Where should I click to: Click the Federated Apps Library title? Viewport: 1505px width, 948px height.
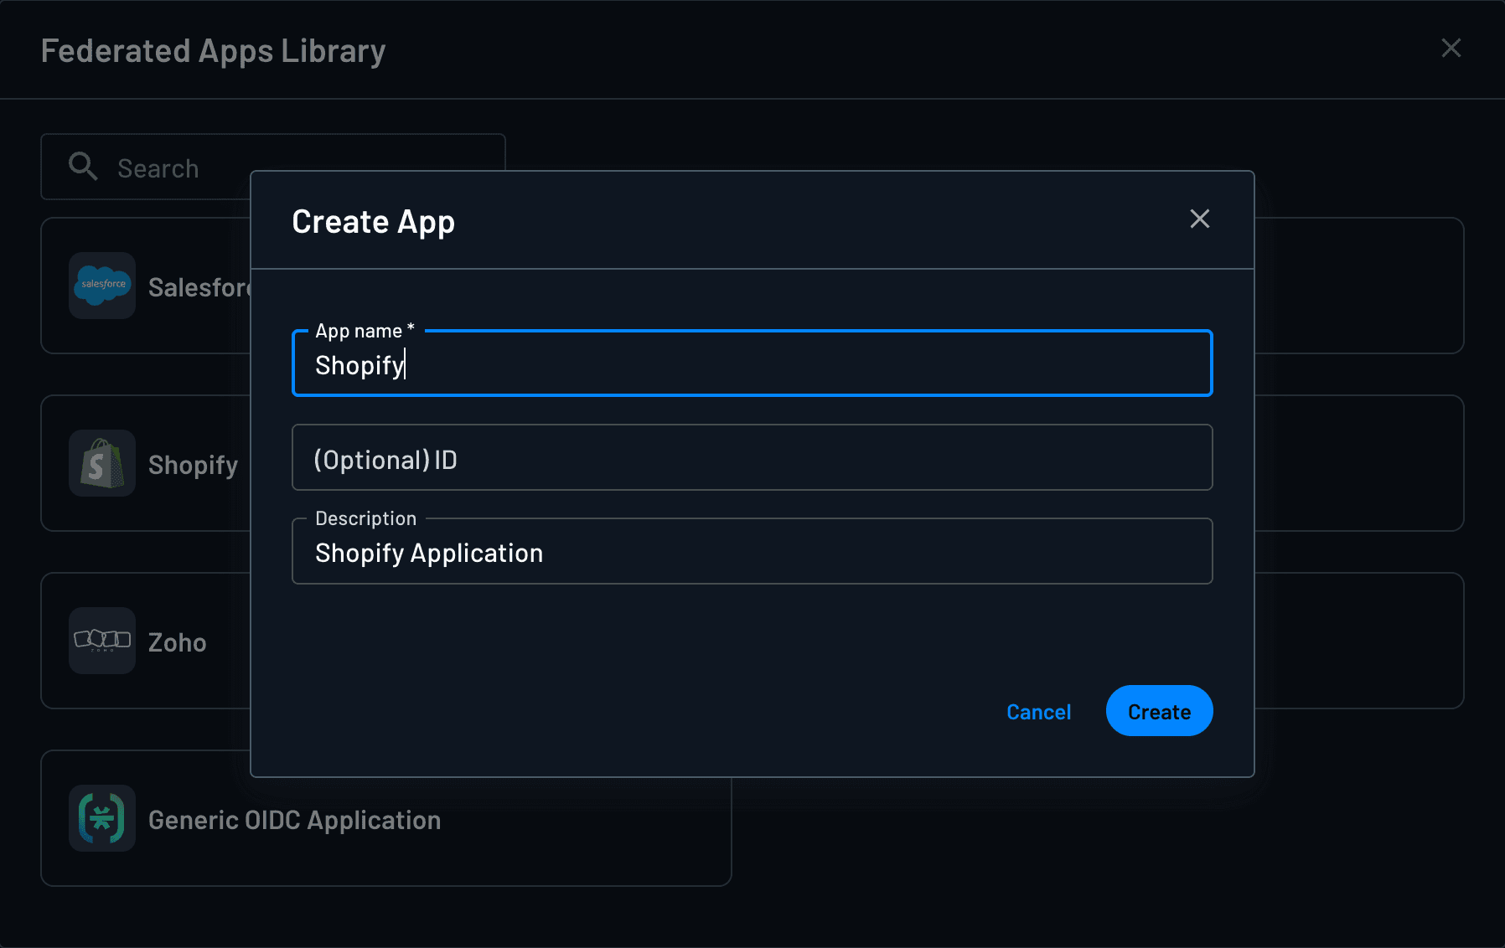point(213,50)
